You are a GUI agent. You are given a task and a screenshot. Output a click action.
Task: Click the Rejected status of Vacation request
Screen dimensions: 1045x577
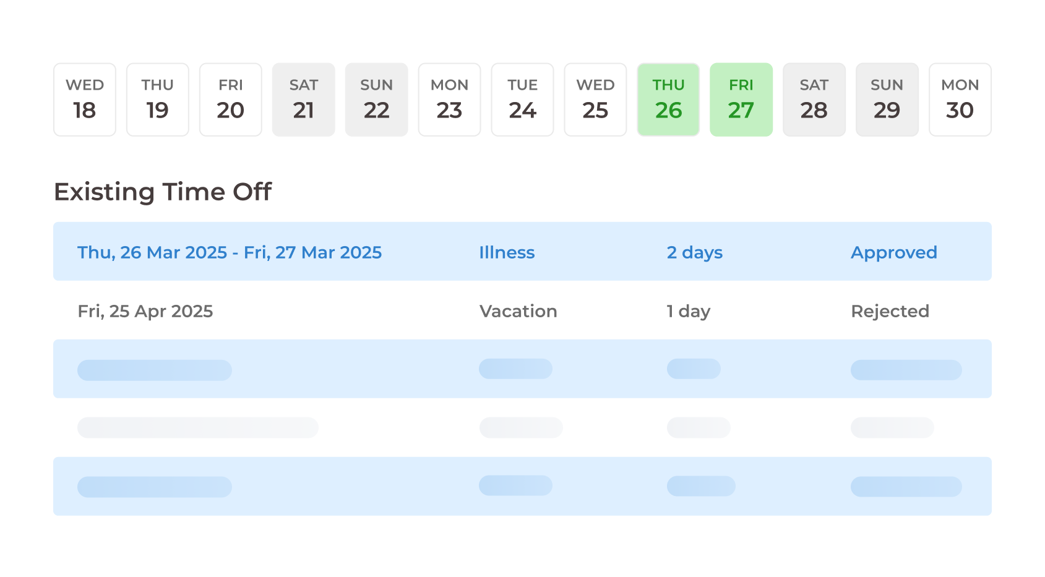[890, 311]
